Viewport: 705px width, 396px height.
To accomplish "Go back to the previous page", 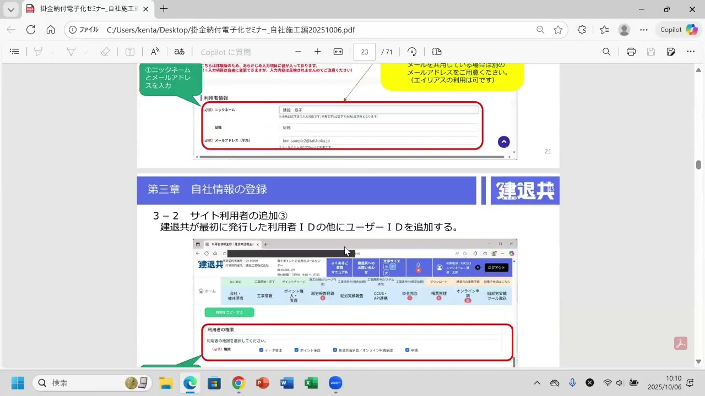I will click(x=12, y=30).
